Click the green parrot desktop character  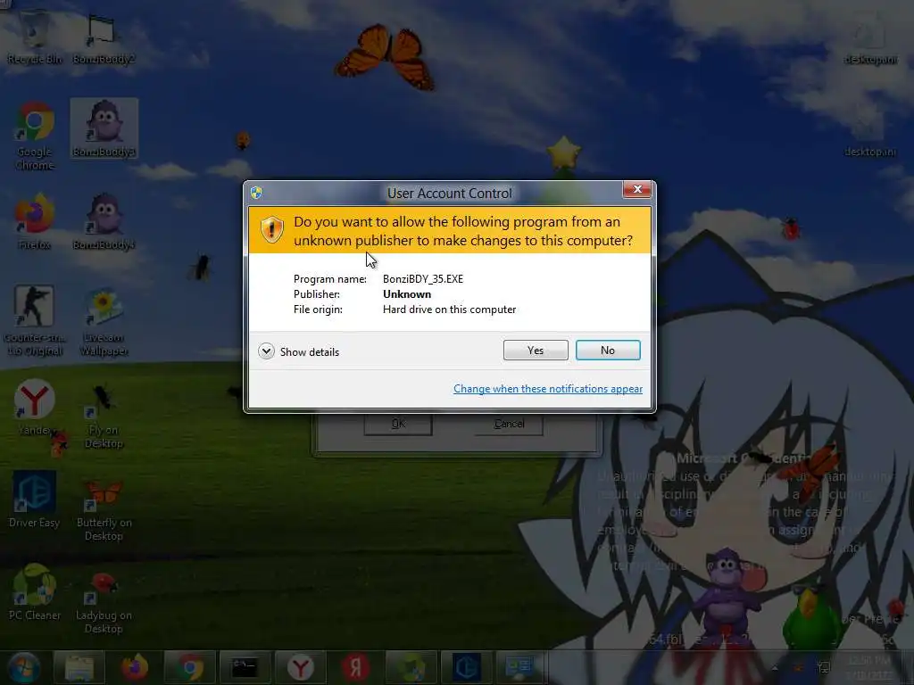coord(813,617)
